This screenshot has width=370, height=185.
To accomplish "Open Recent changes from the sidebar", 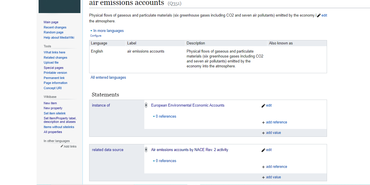I will point(55,27).
